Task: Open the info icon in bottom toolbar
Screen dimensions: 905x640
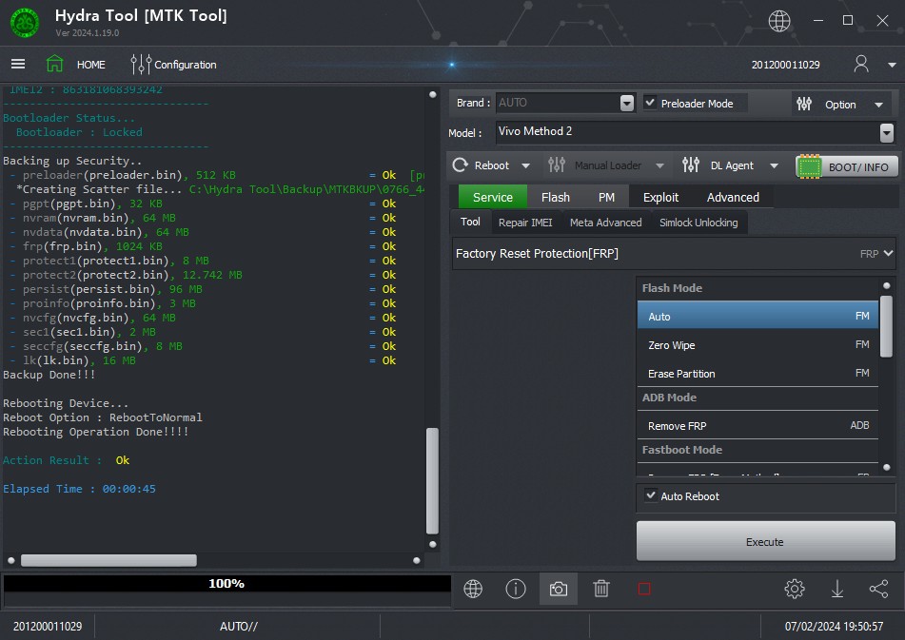Action: coord(516,589)
